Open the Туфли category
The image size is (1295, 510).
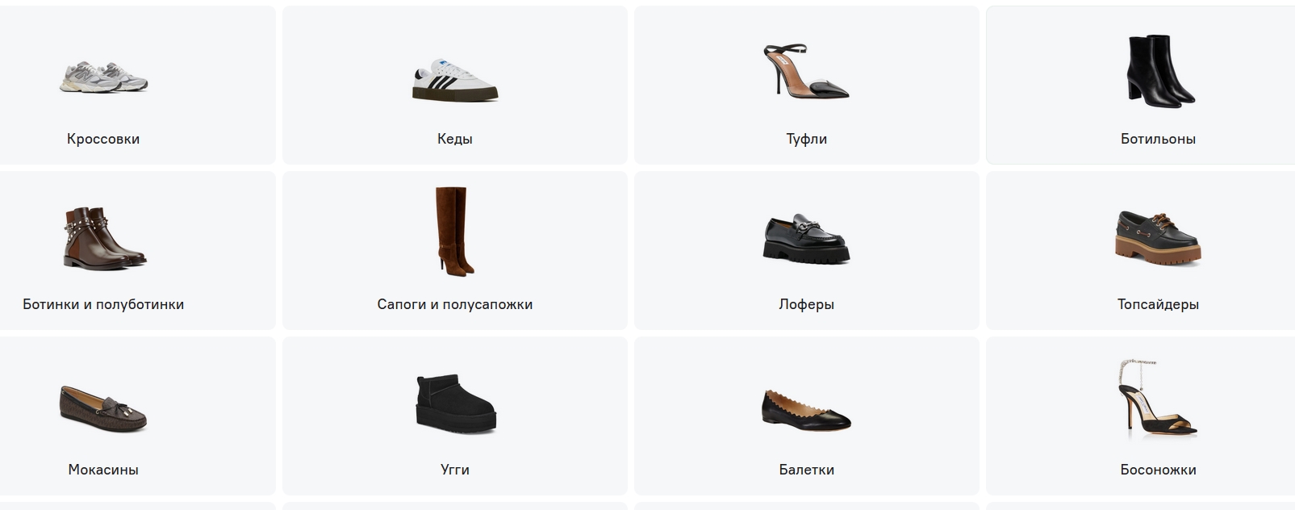pos(807,139)
